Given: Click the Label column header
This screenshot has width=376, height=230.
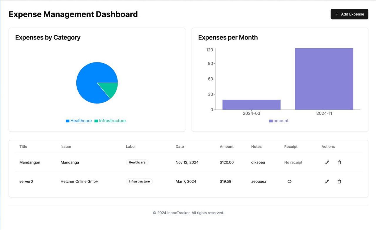Looking at the screenshot, I should (131, 146).
